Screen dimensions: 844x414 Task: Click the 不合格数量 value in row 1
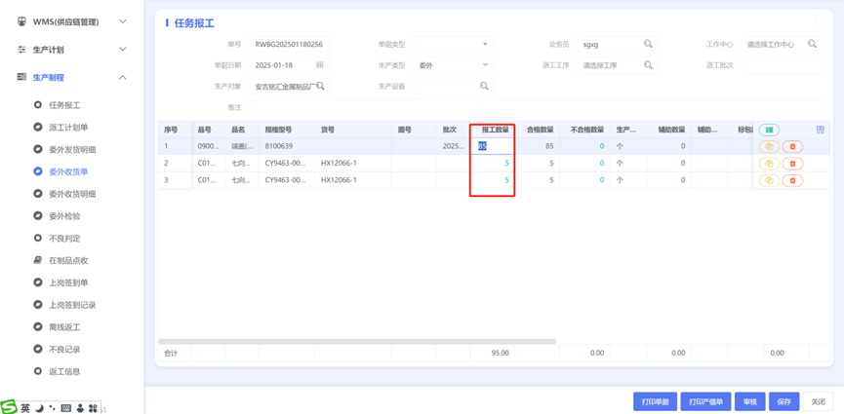[x=602, y=146]
